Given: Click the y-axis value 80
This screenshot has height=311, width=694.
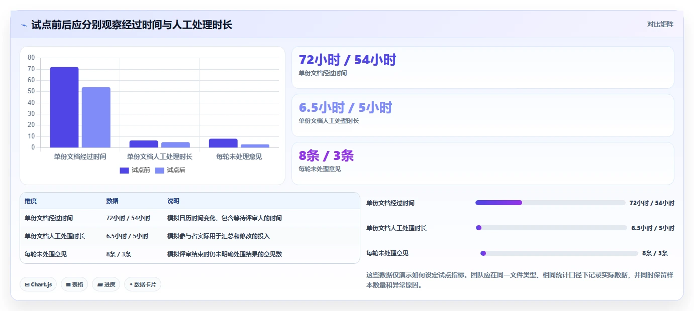Looking at the screenshot, I should pyautogui.click(x=31, y=57).
